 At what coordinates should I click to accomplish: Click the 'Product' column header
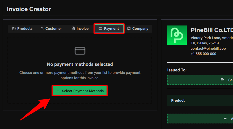pyautogui.click(x=178, y=101)
